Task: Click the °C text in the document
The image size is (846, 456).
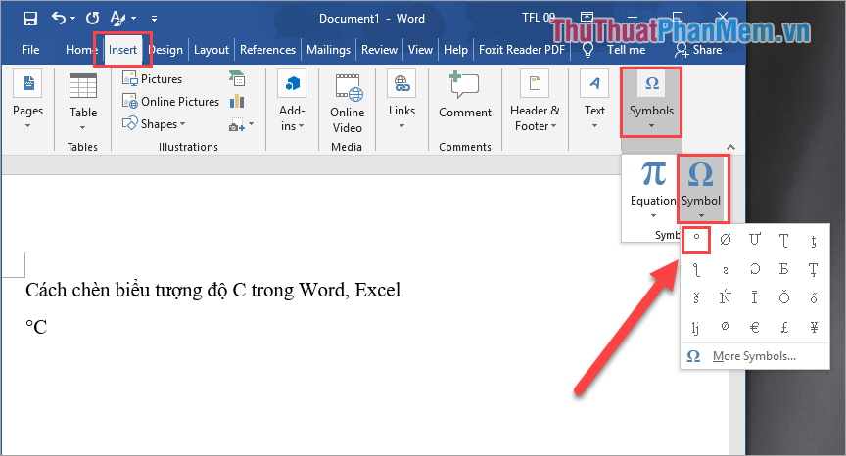Action: pos(36,327)
